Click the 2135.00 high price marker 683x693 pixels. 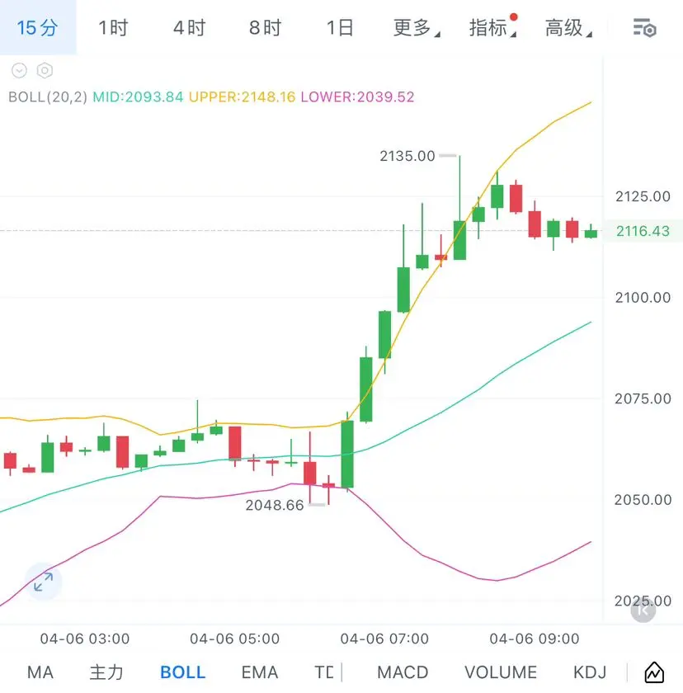coord(407,156)
